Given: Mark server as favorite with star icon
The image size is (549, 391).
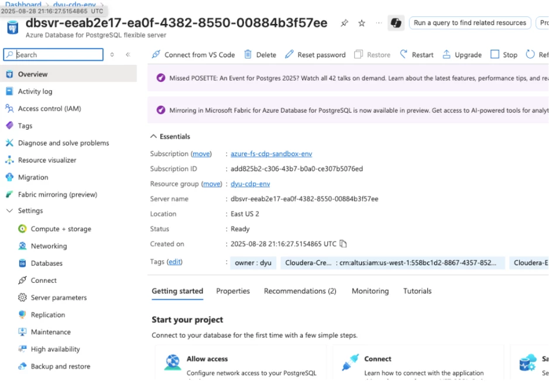Looking at the screenshot, I should point(362,23).
